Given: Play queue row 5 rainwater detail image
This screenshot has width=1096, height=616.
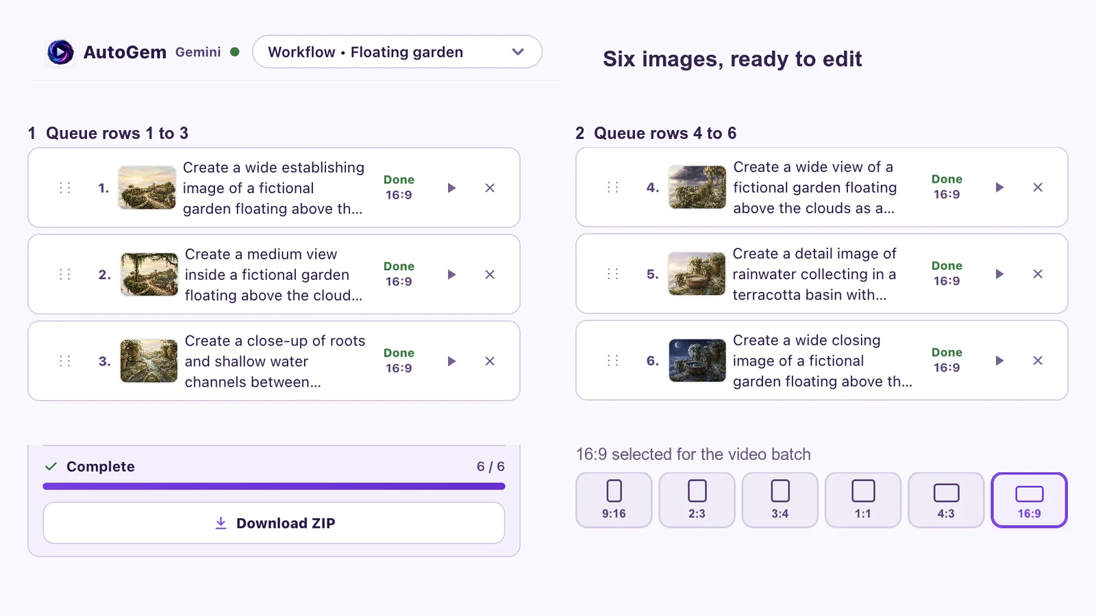Looking at the screenshot, I should (999, 274).
